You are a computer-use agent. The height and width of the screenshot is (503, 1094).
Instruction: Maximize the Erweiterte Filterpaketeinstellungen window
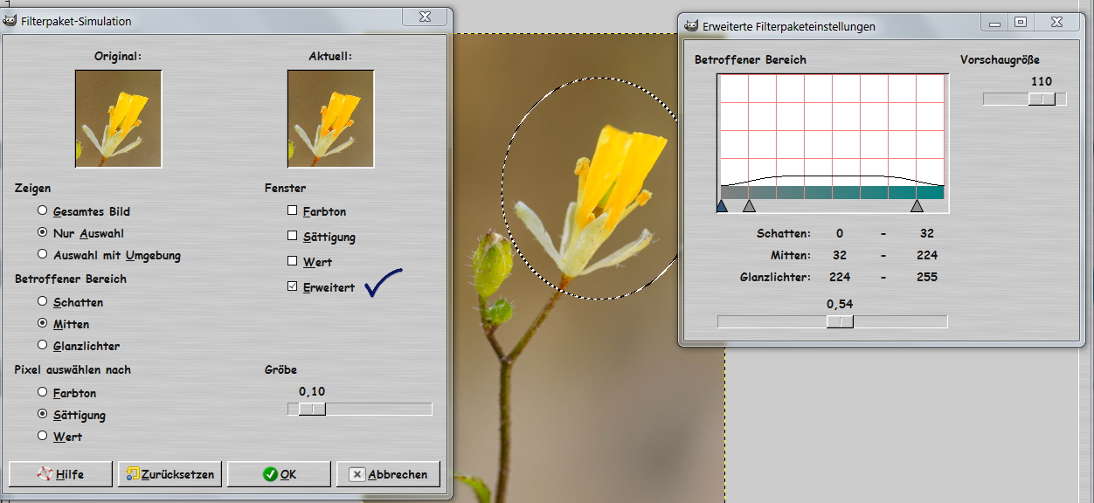(1020, 22)
